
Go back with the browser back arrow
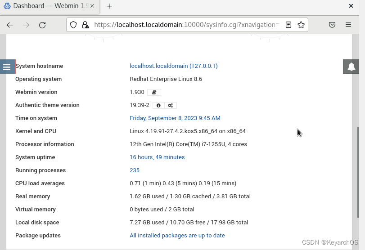pyautogui.click(x=10, y=25)
